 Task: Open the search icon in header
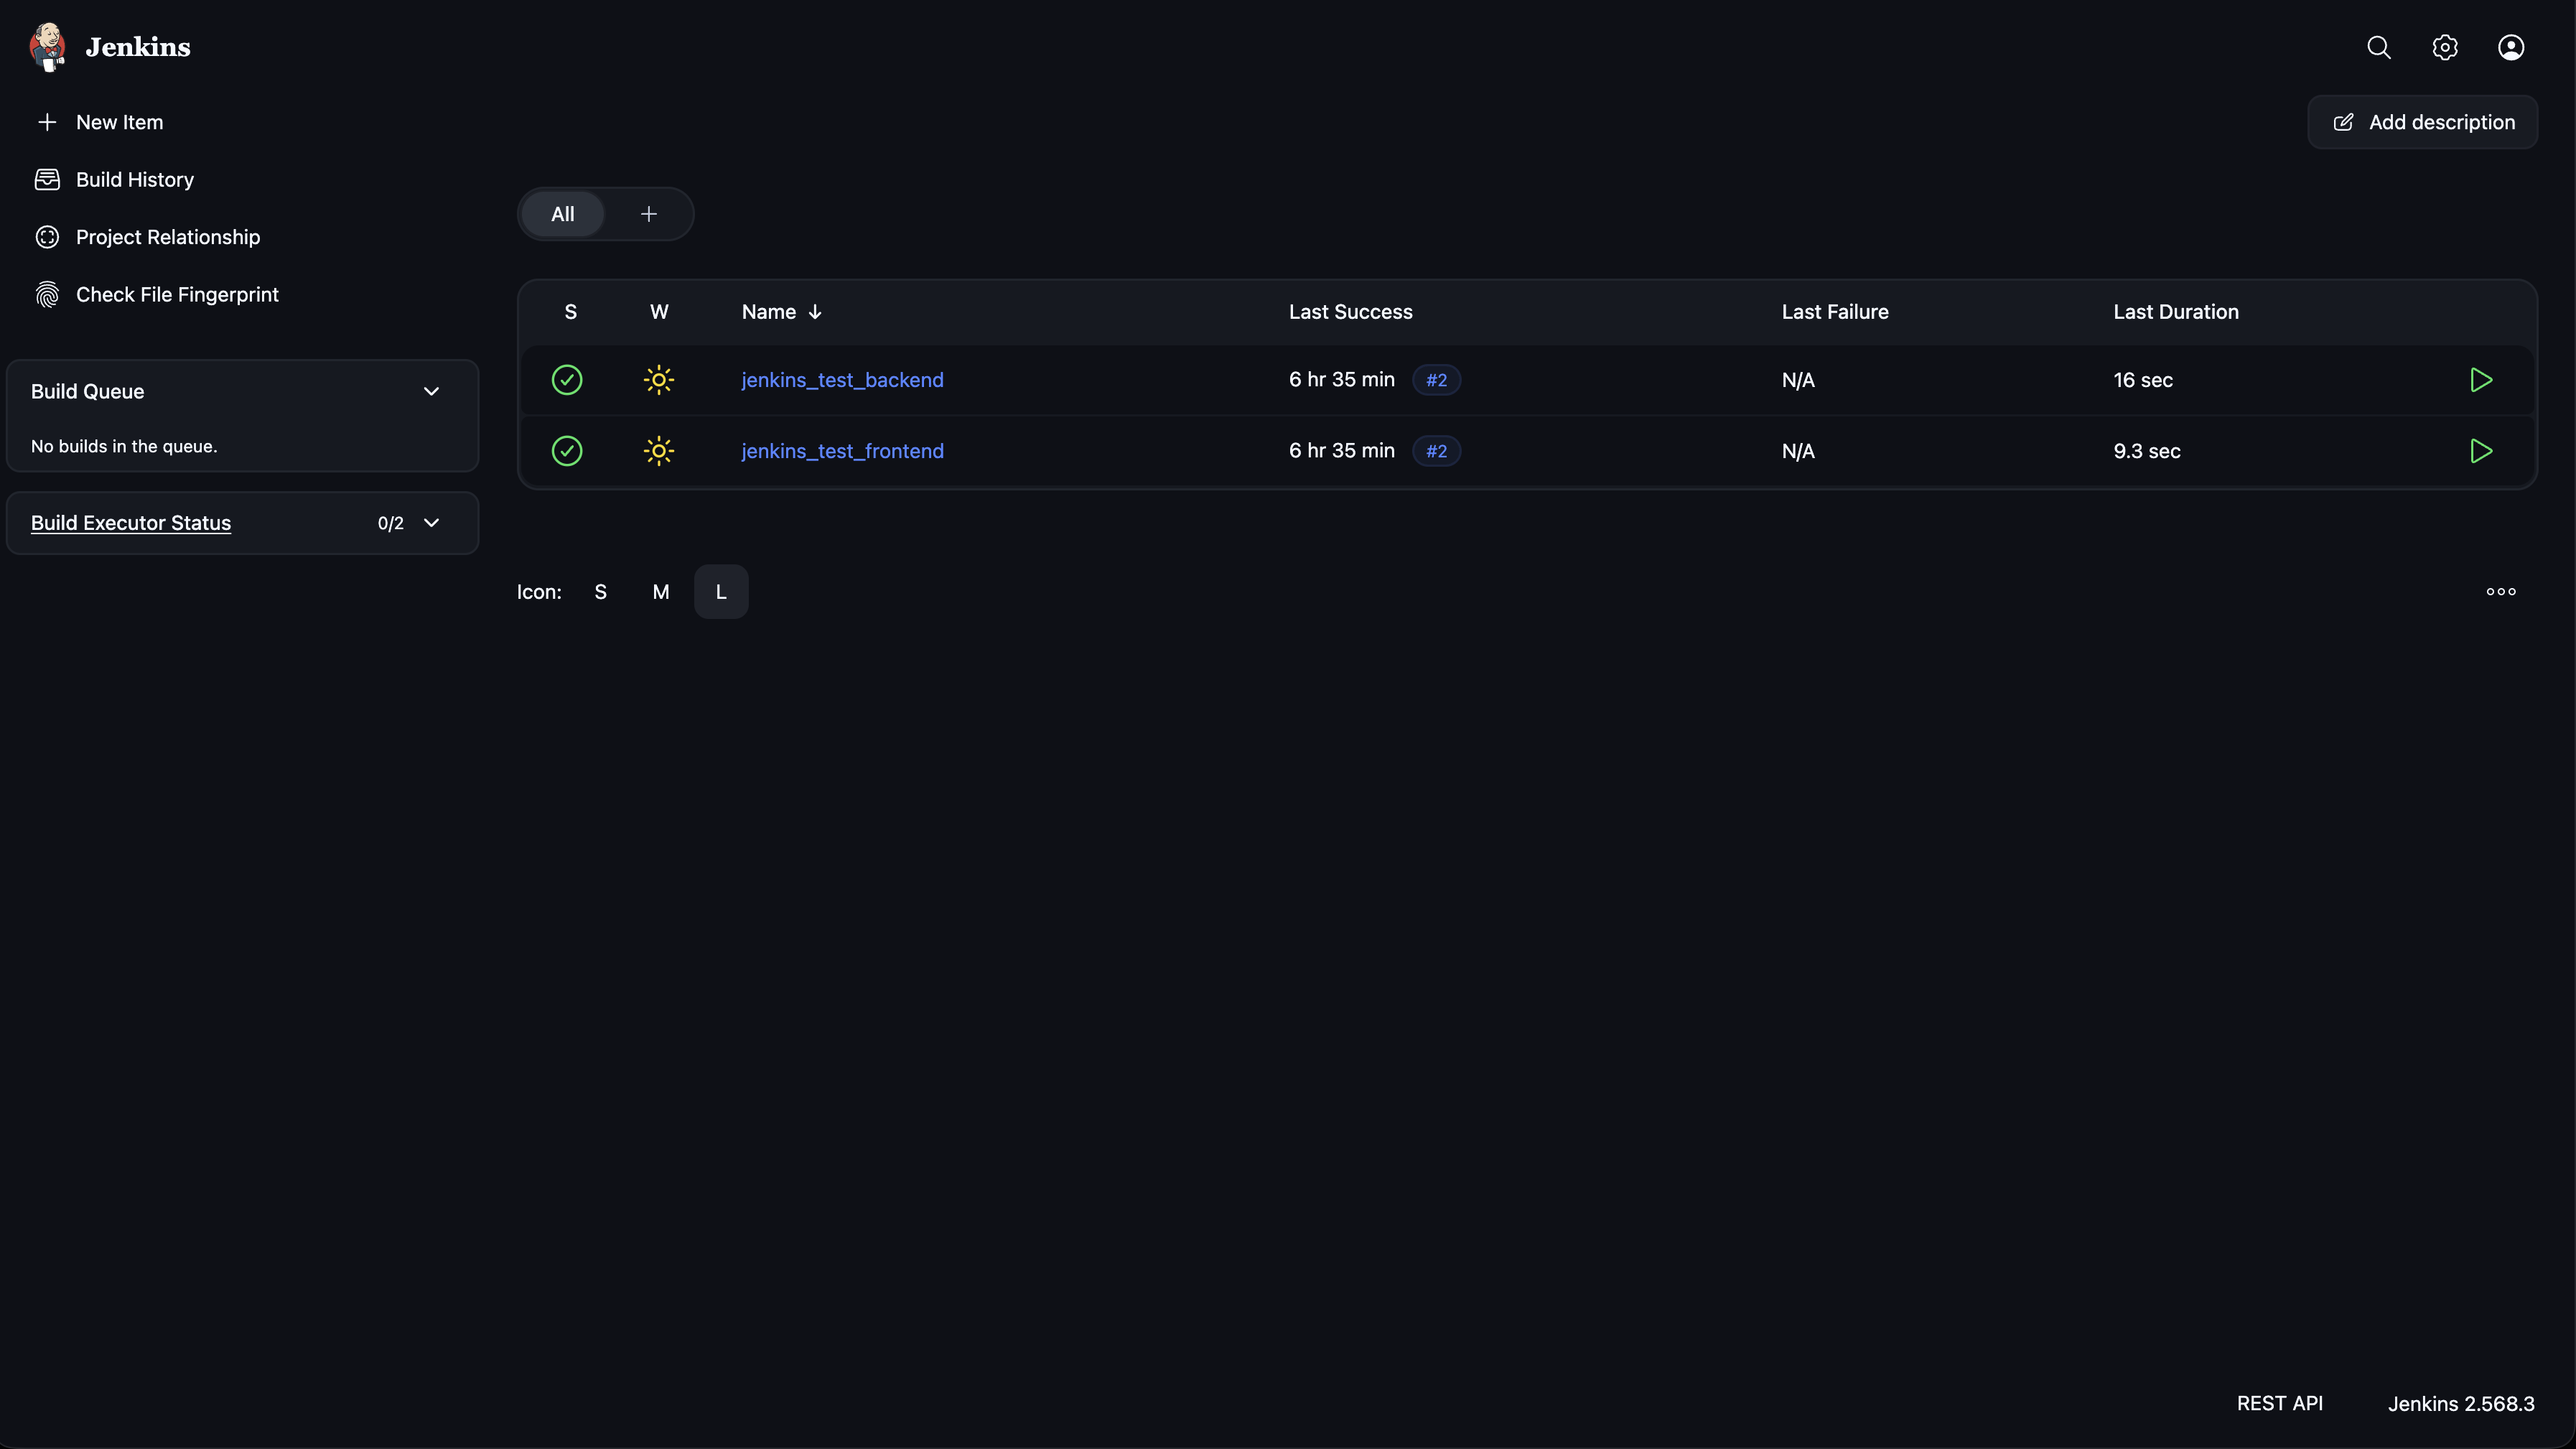2379,47
